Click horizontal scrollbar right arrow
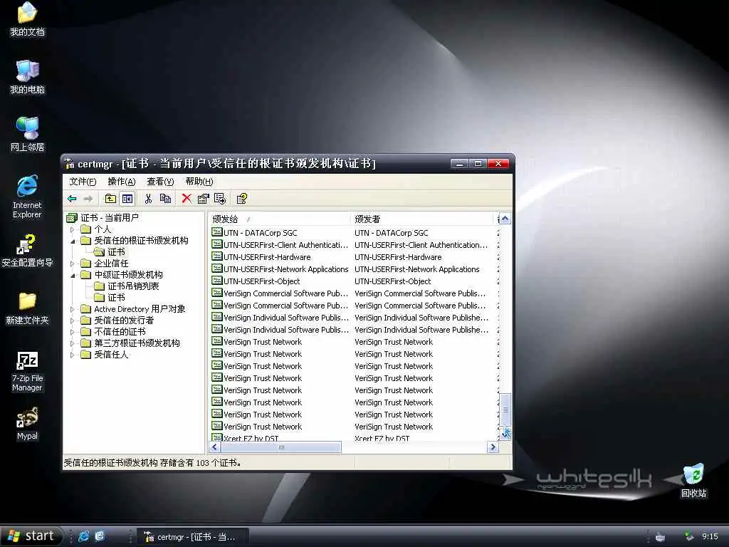 click(493, 447)
